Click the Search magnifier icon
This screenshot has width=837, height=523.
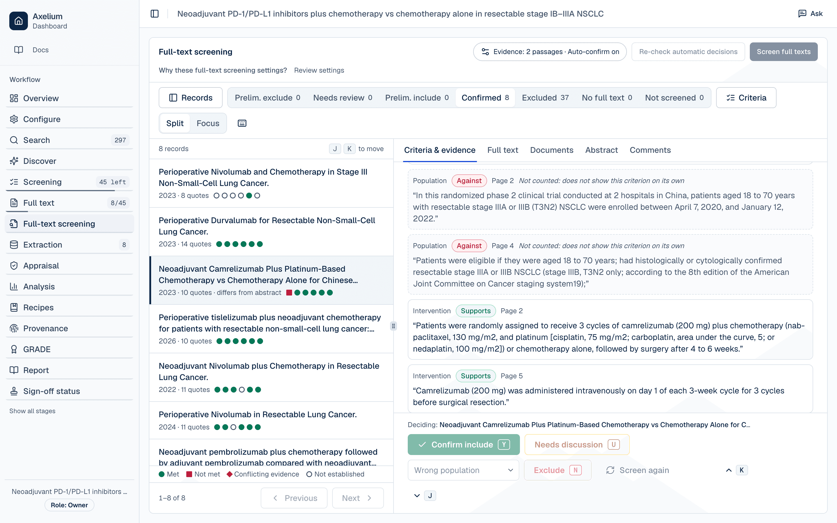pos(14,140)
